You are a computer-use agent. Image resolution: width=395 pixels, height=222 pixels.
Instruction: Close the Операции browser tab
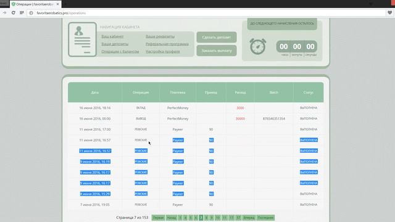coord(57,4)
